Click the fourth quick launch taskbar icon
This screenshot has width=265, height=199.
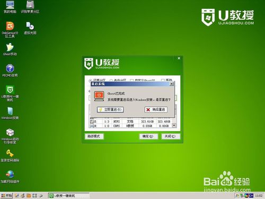click(x=34, y=196)
